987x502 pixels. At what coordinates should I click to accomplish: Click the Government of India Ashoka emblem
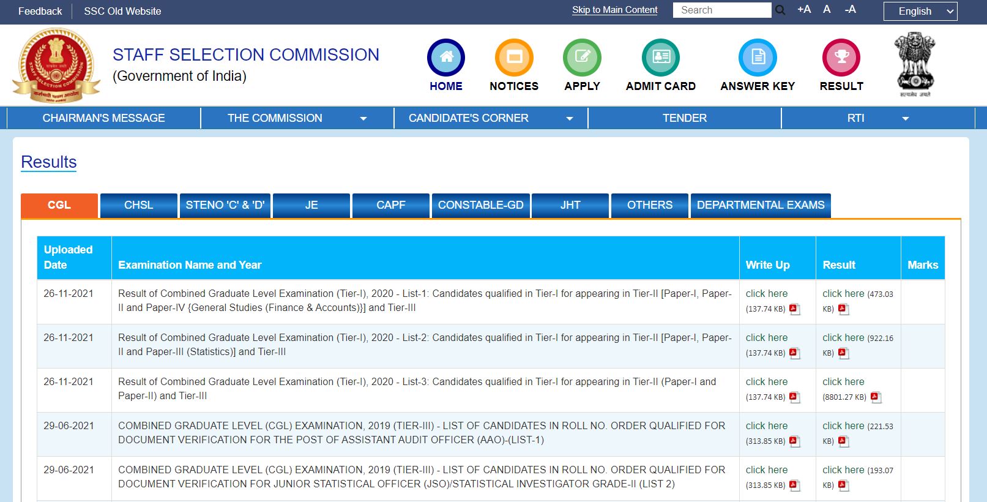click(x=915, y=64)
